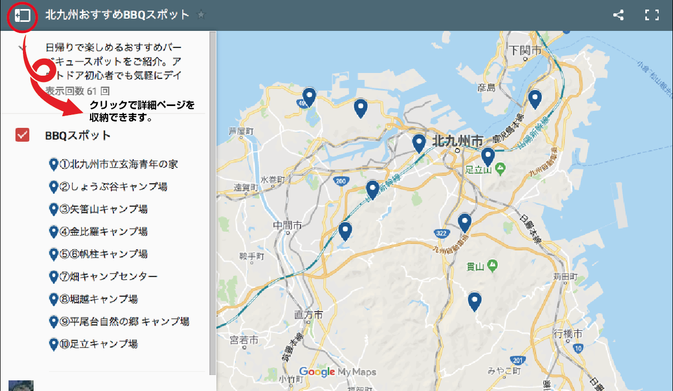Click the author profile thumbnail

[x=21, y=386]
